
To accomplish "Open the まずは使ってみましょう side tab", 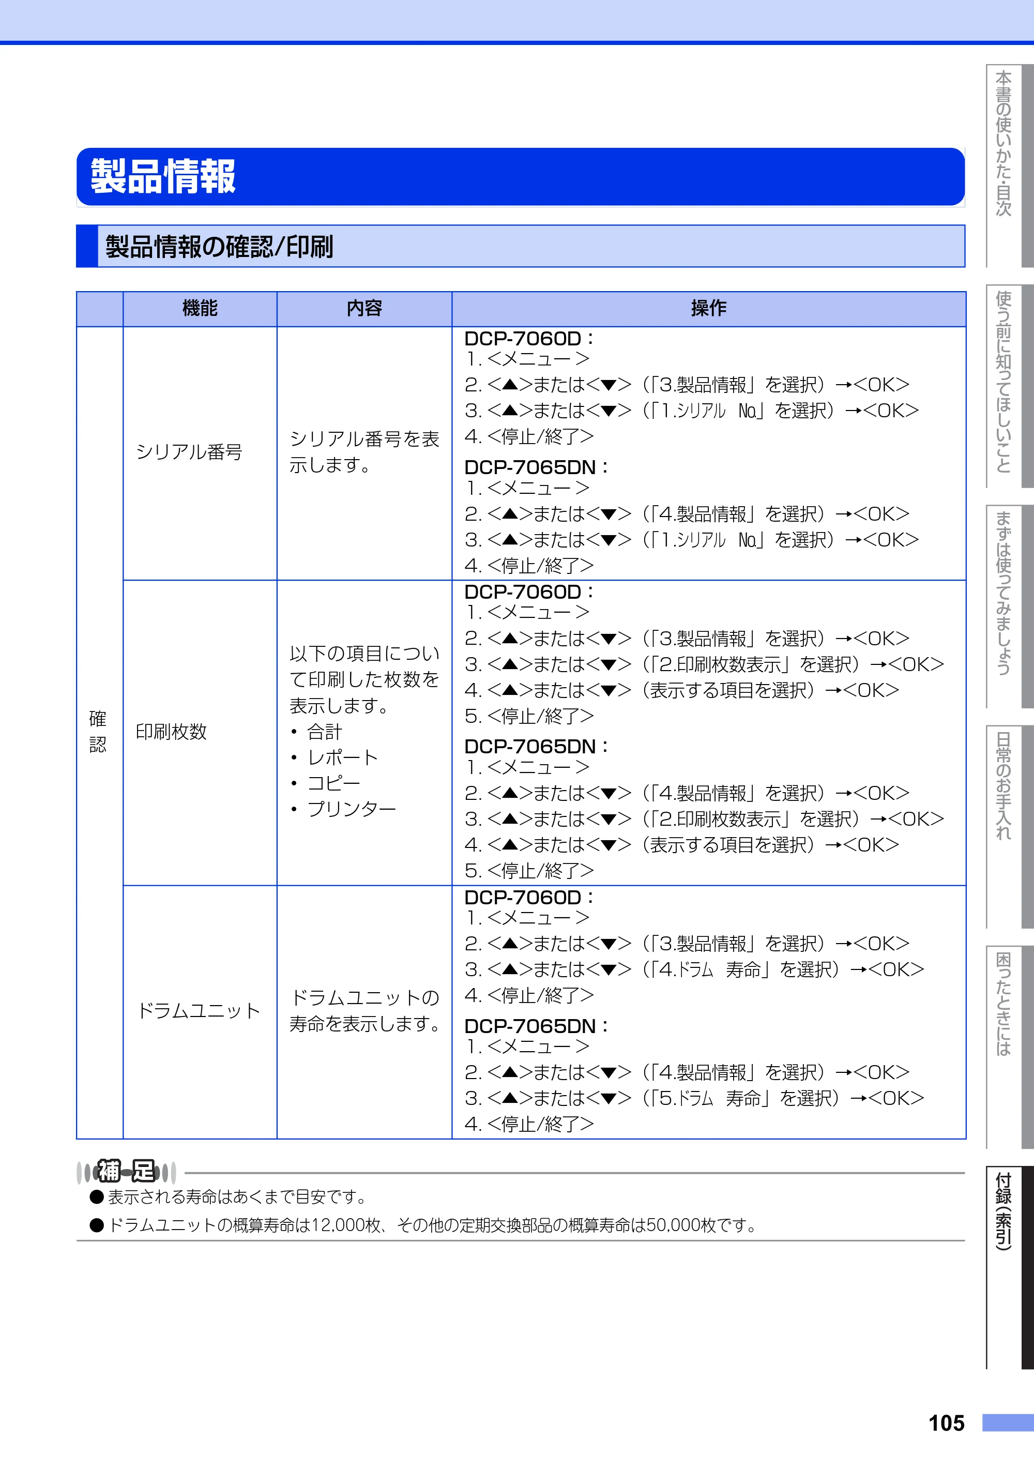I will pyautogui.click(x=1009, y=606).
